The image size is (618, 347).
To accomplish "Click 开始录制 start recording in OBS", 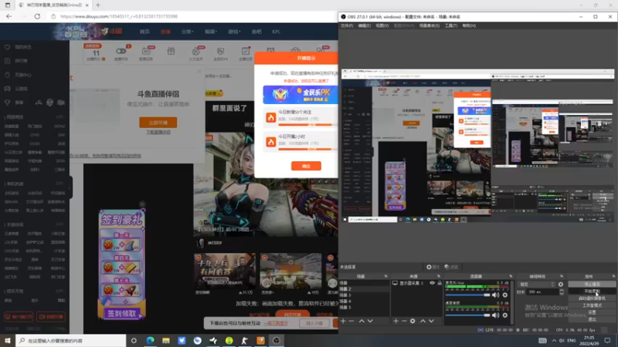I will 592,291.
